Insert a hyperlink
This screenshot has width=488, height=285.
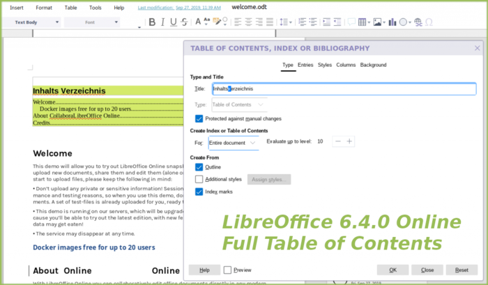(418, 22)
